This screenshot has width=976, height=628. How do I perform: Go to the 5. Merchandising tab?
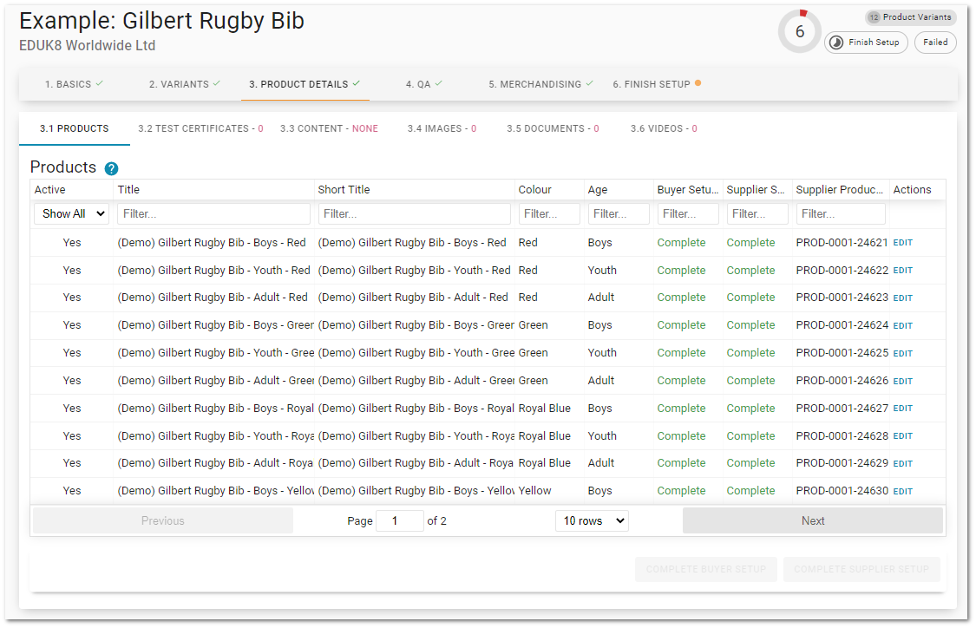(x=540, y=84)
